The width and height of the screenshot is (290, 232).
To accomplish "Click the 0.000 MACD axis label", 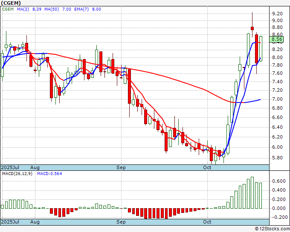I will click(279, 208).
